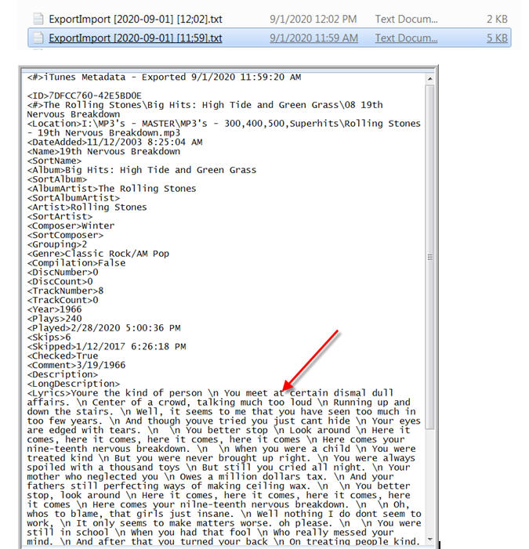This screenshot has height=549, width=529.
Task: Select file icon for ExportImport [12;02].txt
Action: 38,19
